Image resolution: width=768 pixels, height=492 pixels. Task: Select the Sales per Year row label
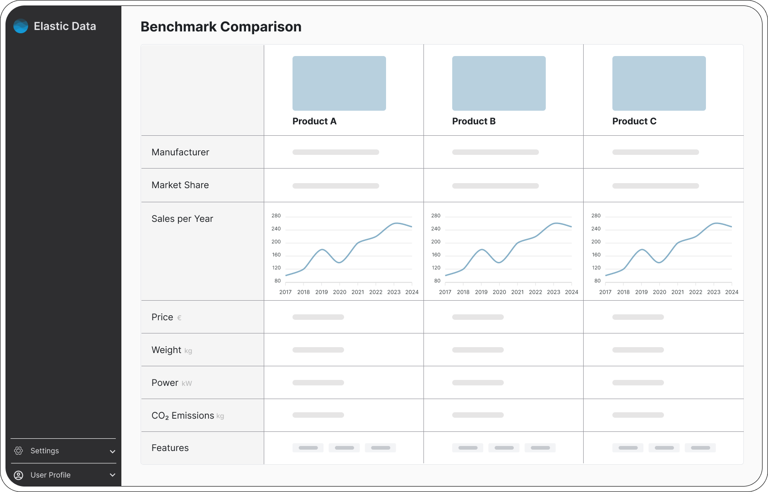pos(182,219)
